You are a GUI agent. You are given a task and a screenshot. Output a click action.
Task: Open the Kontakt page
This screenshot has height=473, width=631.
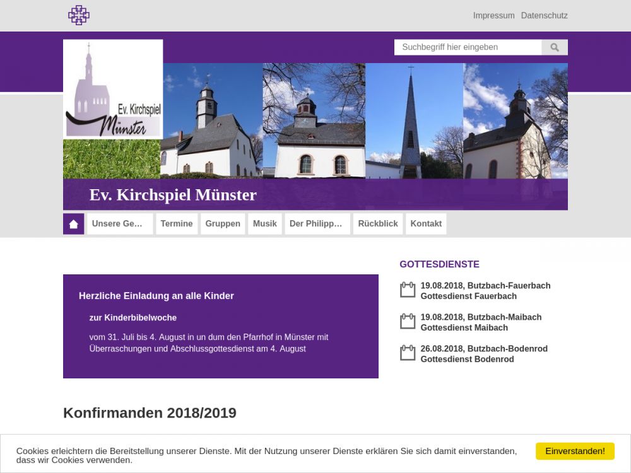pyautogui.click(x=426, y=224)
